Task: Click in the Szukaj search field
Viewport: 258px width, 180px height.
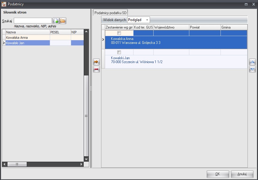Action: click(x=32, y=21)
